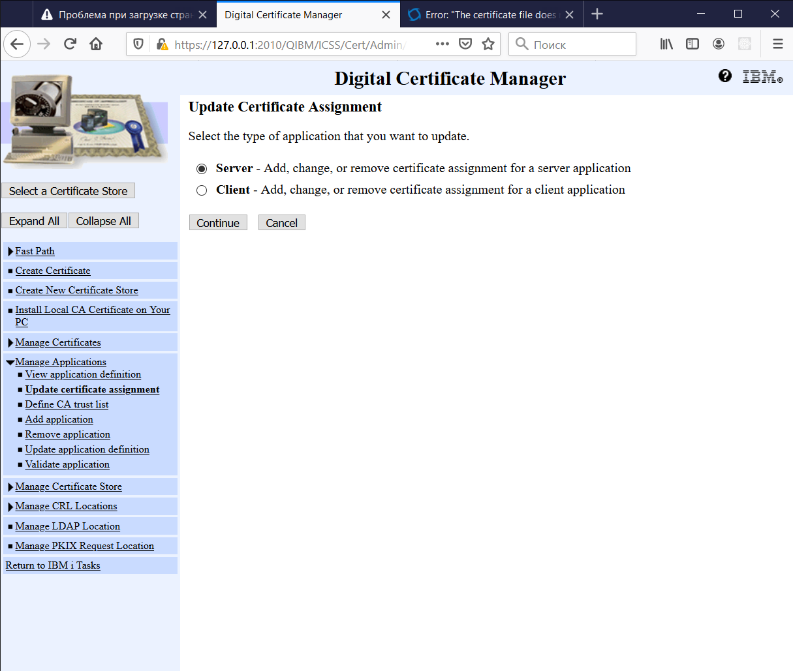Click the Collapse All button
Viewport: 793px width, 671px height.
click(x=103, y=220)
